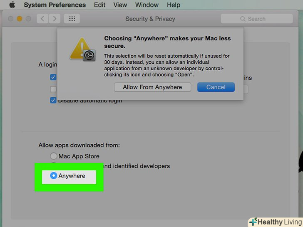Screen dimensions: 303x227
Task: Click the Allow From Anywhere button
Action: point(152,87)
